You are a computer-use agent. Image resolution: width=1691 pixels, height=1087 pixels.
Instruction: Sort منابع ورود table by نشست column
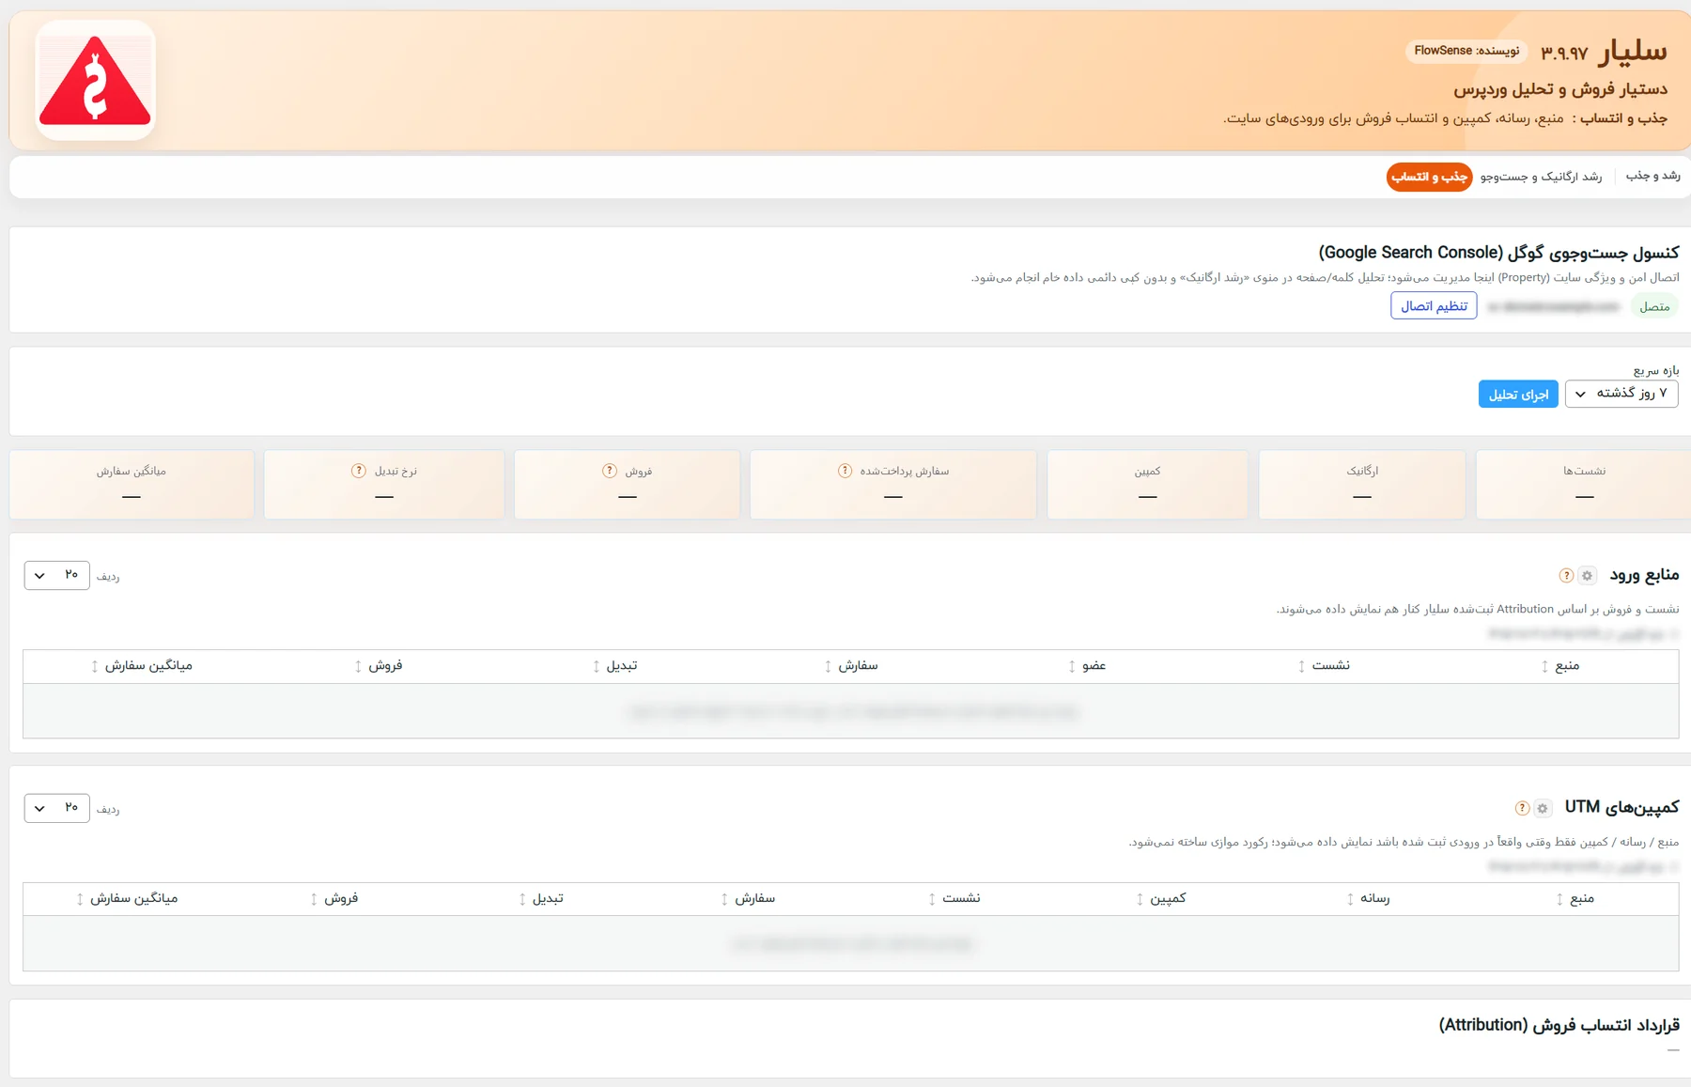tap(1325, 666)
